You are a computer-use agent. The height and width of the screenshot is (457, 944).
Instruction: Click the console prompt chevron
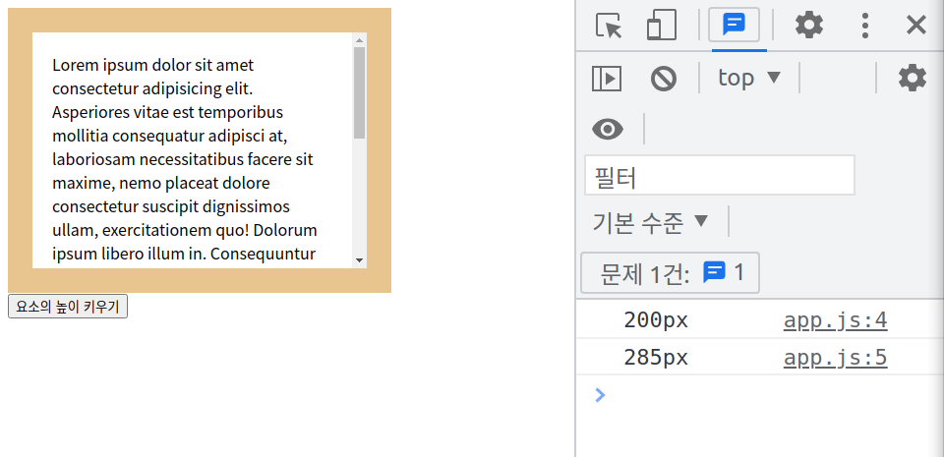click(x=600, y=395)
